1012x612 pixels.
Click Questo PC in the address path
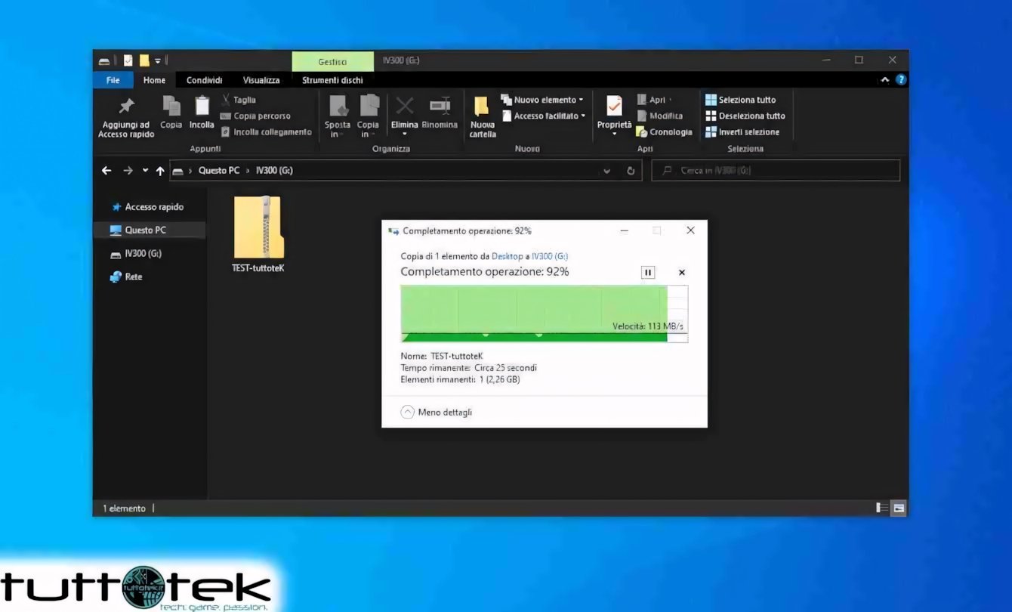pyautogui.click(x=219, y=171)
